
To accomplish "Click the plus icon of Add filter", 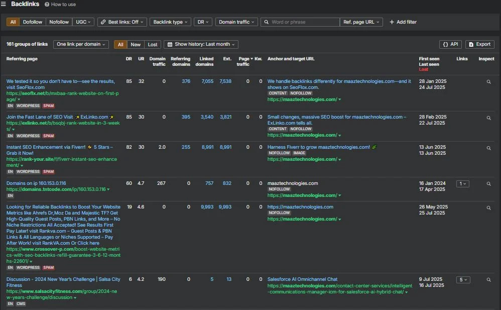I will click(392, 22).
